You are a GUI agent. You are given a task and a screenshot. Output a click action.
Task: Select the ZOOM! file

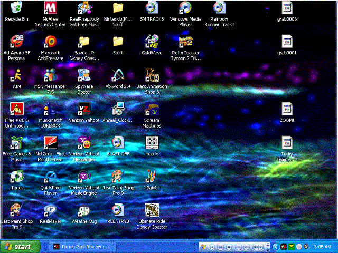tap(287, 112)
